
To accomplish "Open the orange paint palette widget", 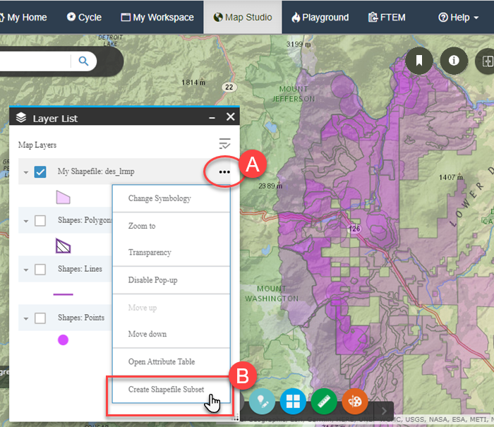I will (355, 401).
